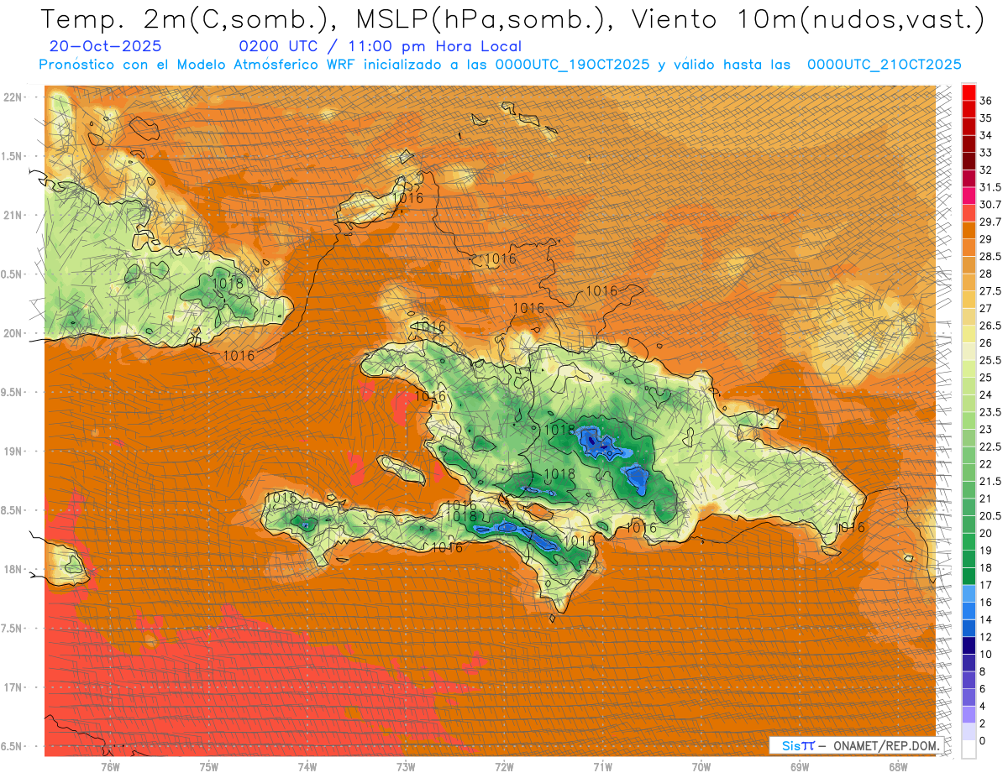Click the legend value '21.5'
Image resolution: width=1008 pixels, height=778 pixels.
click(x=990, y=482)
